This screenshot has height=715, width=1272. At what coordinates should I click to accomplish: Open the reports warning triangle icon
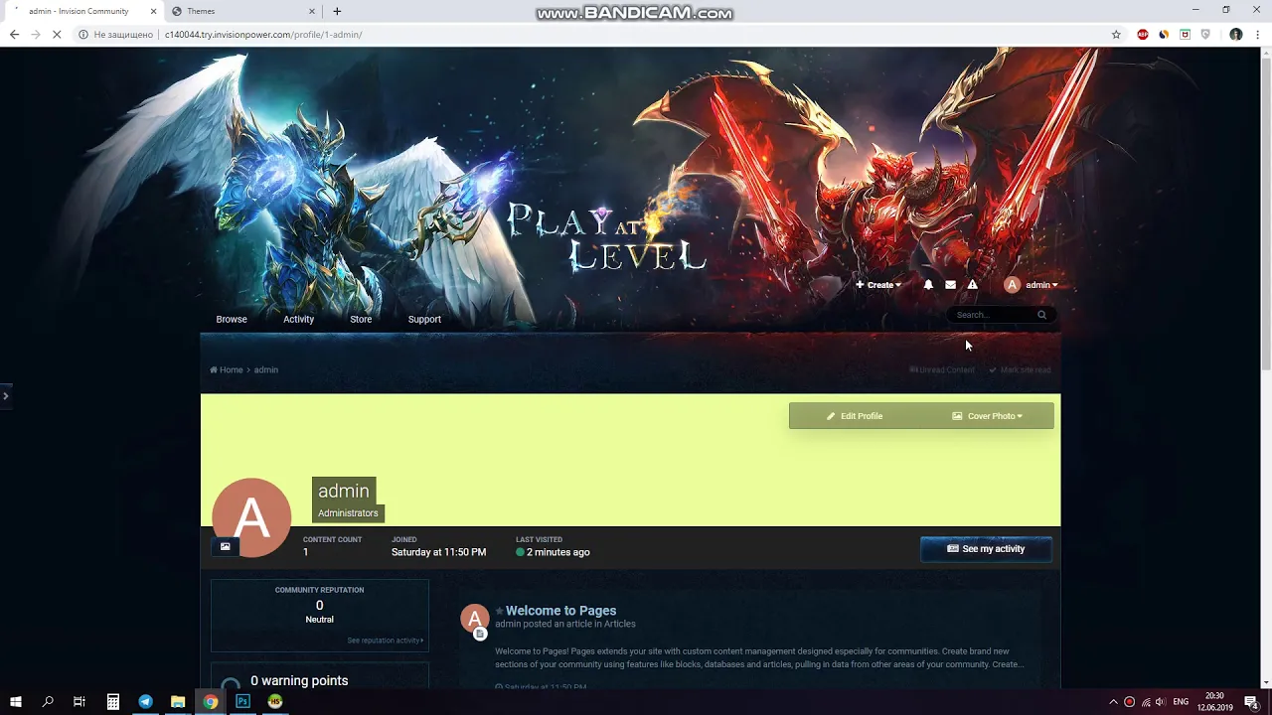(973, 285)
